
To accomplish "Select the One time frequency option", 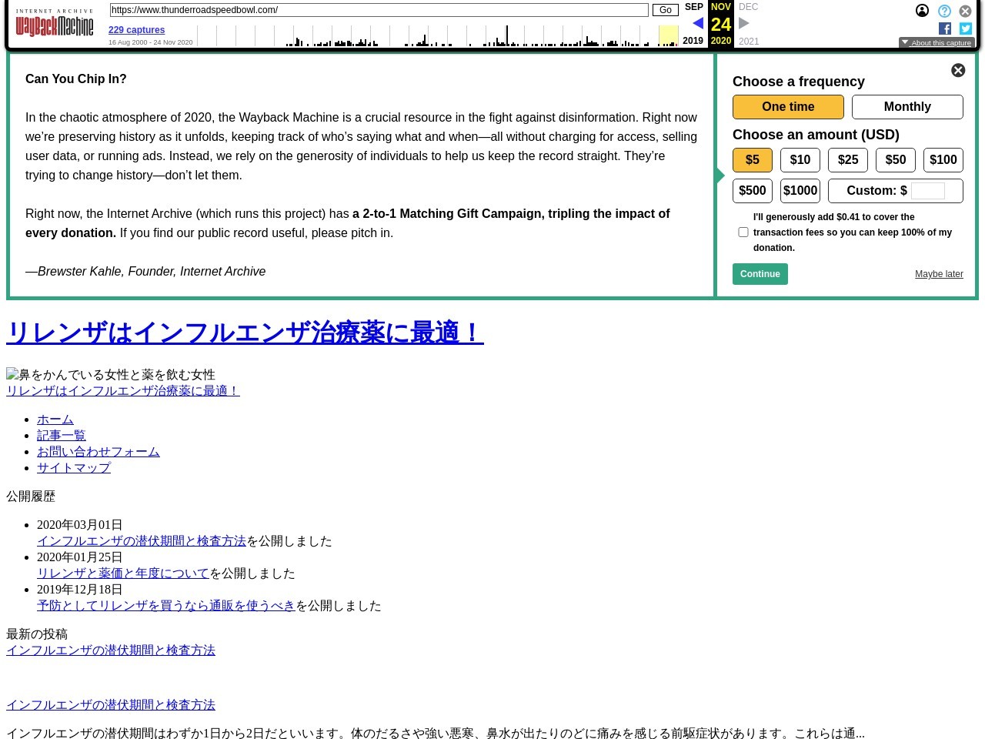I will (x=788, y=107).
